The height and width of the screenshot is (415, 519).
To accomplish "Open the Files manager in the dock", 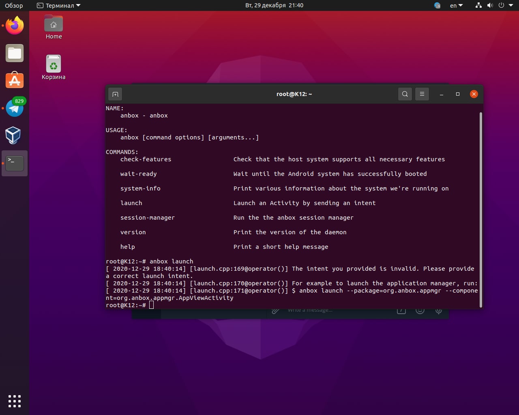I will (x=15, y=53).
